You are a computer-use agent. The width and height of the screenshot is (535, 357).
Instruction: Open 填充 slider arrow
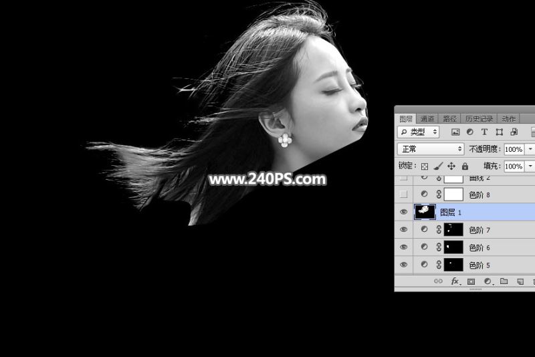point(530,166)
